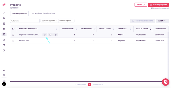Add a view via Aggiungi visualizzazione
This screenshot has width=172, height=90.
pos(44,13)
